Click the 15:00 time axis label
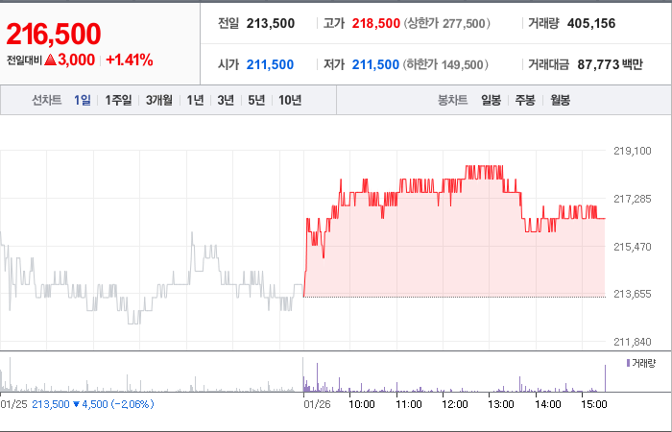Viewport: 672px width, 432px height. 594,404
